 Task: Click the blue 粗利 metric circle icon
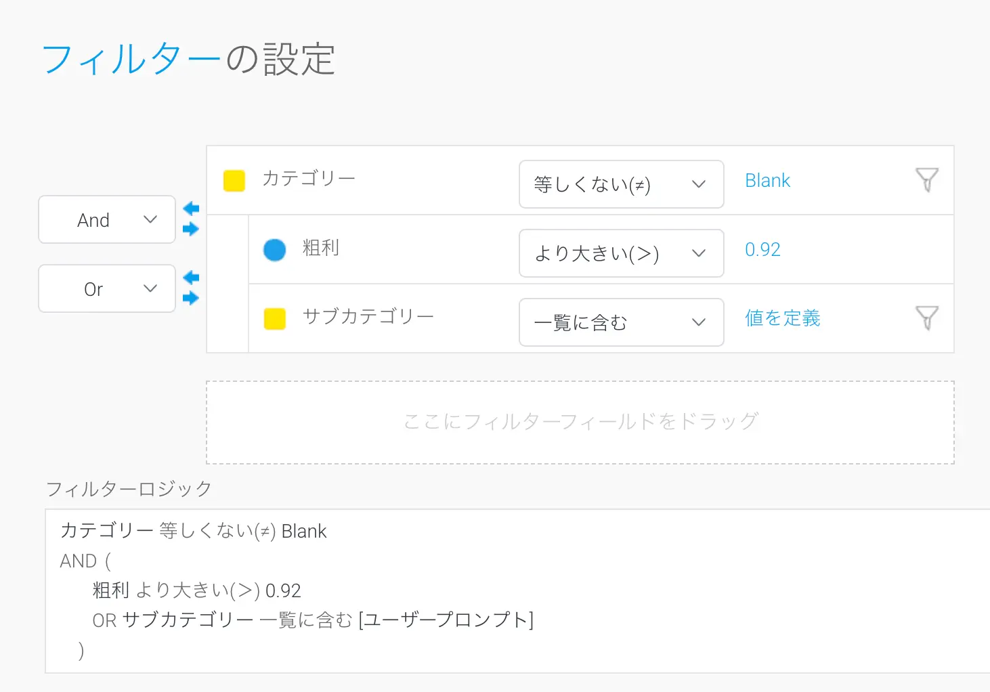pyautogui.click(x=274, y=250)
